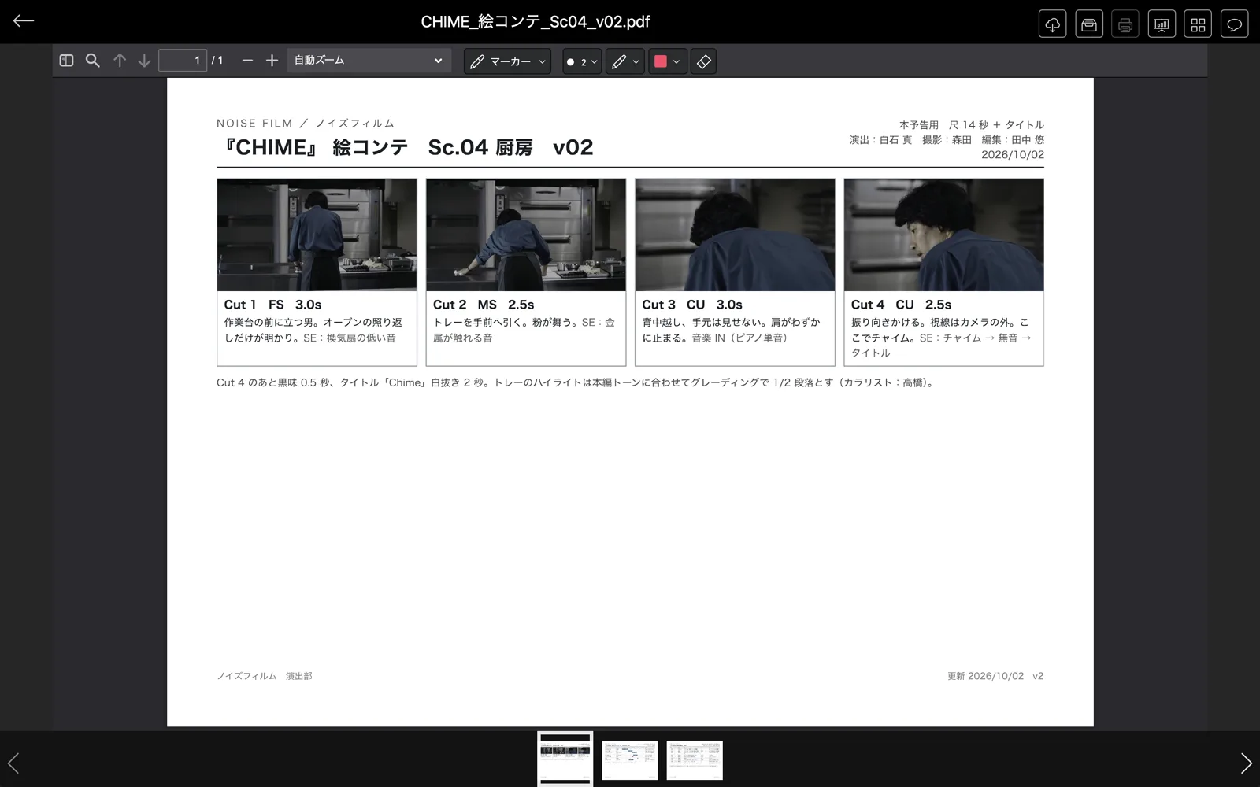1260x787 pixels.
Task: Zoom out with the minus button
Action: (x=247, y=61)
